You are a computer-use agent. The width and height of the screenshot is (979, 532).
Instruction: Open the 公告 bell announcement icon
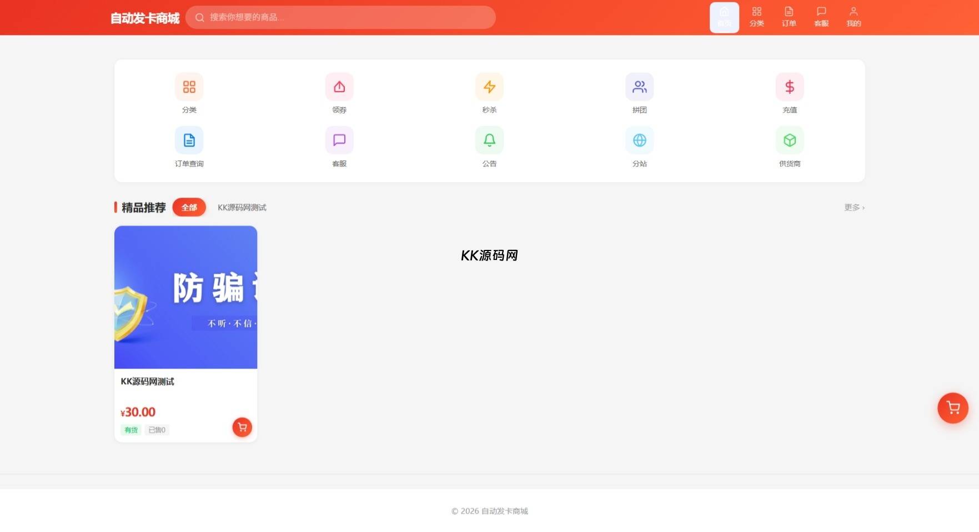click(x=489, y=140)
